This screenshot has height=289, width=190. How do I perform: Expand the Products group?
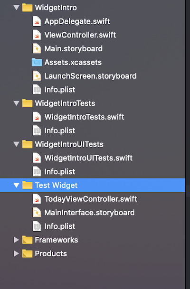pyautogui.click(x=17, y=253)
